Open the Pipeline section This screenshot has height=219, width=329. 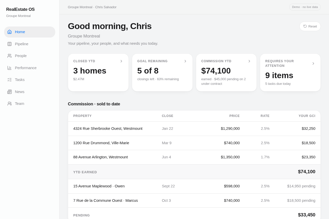(30, 44)
